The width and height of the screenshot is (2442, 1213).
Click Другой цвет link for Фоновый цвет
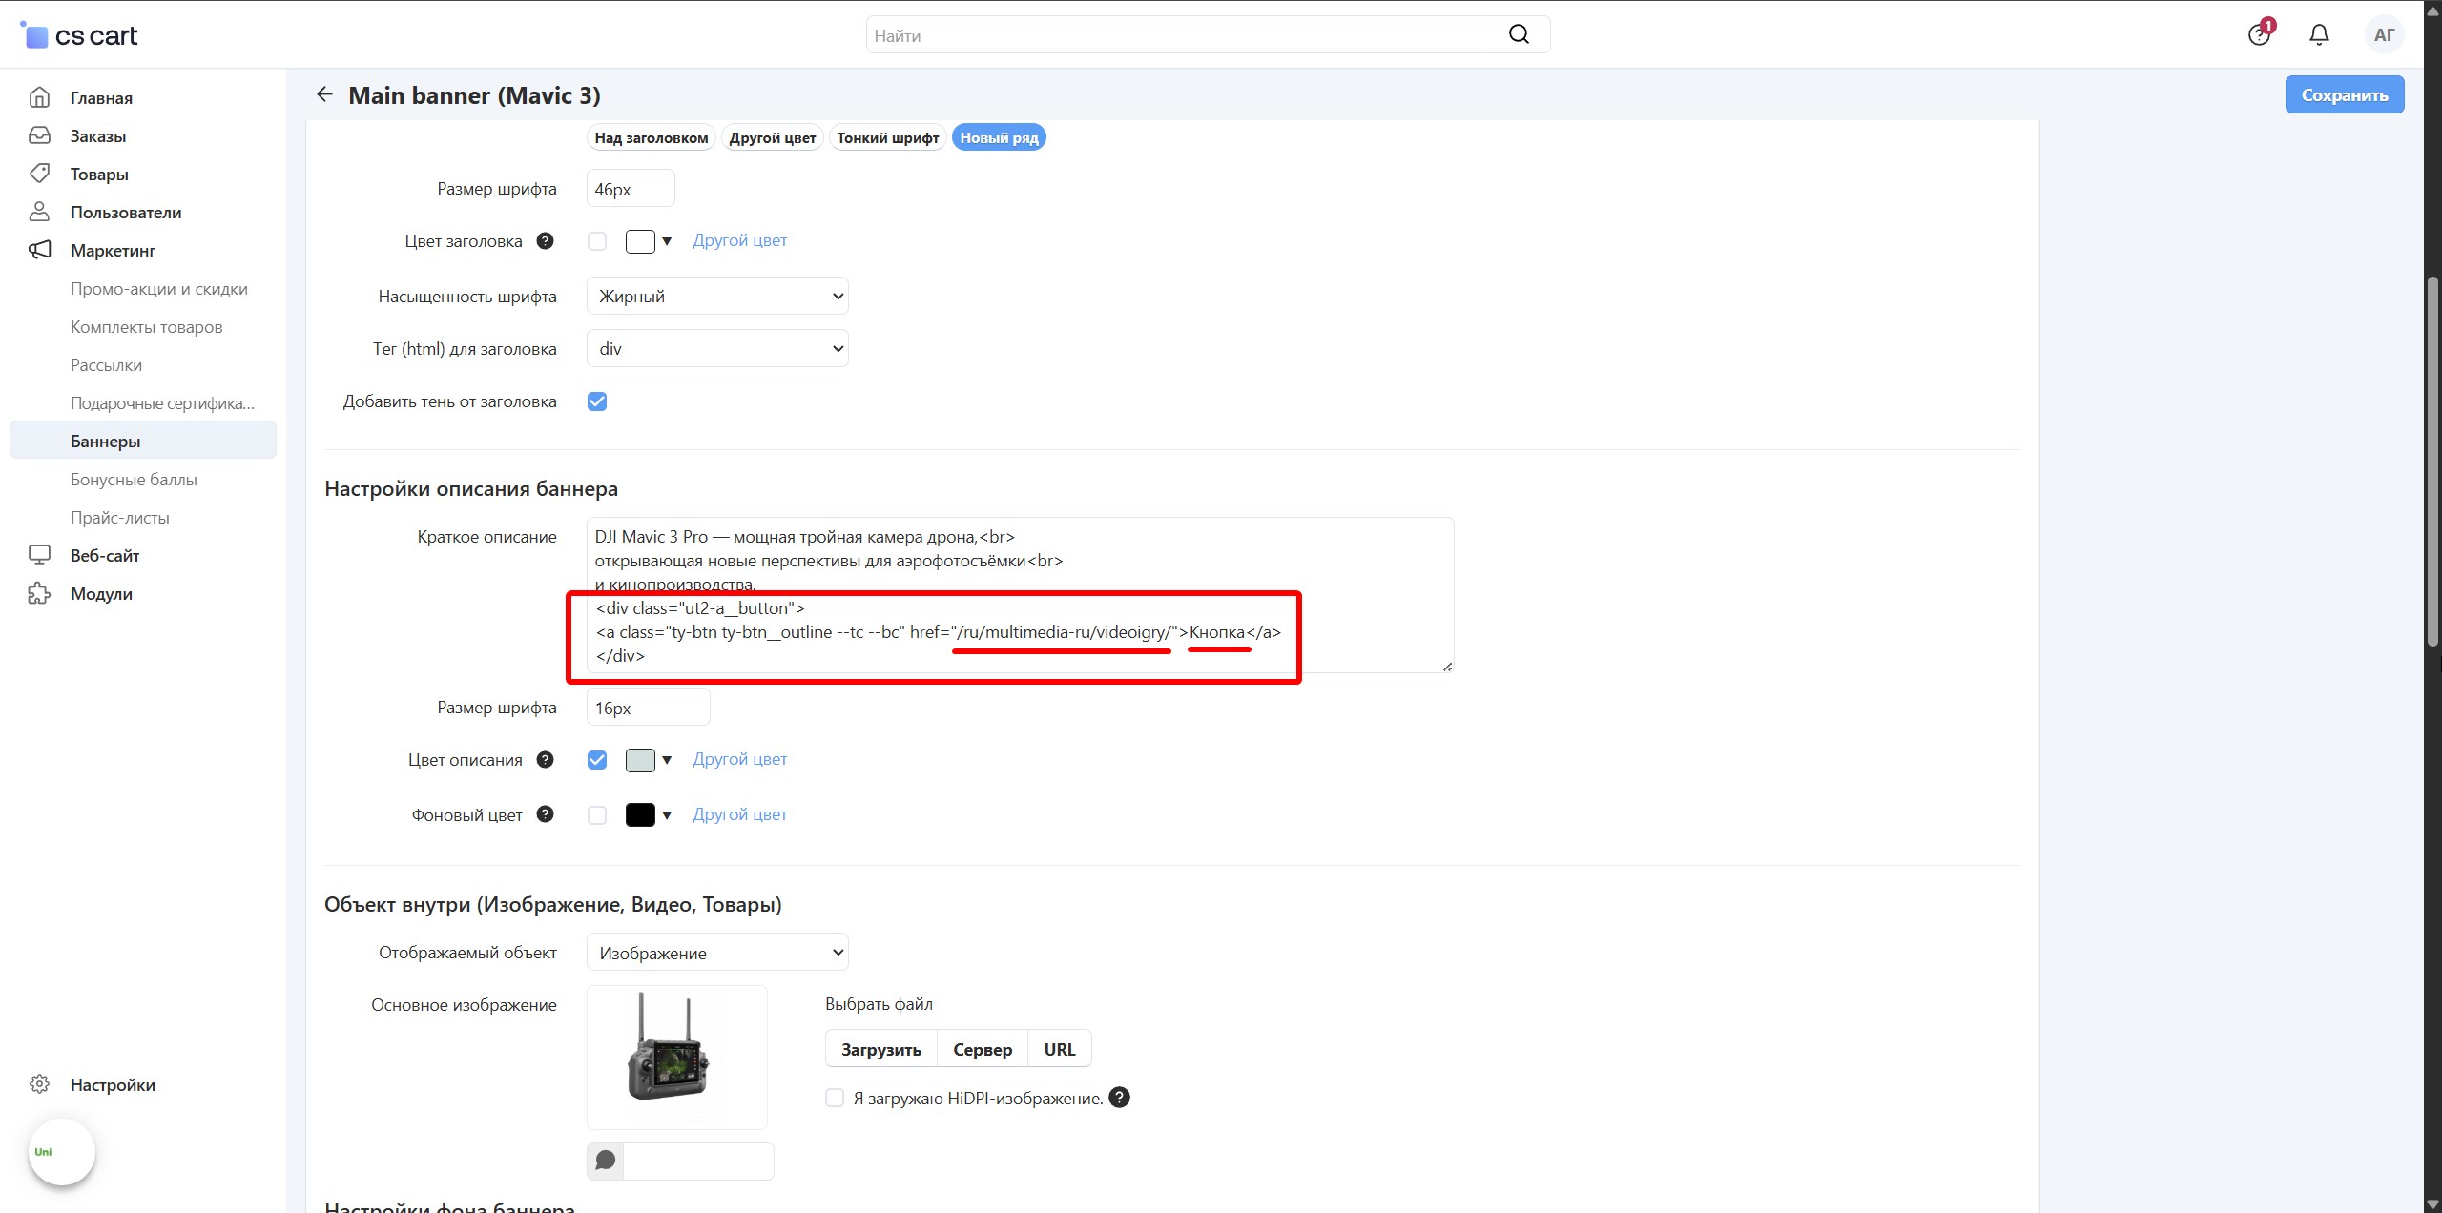(x=739, y=814)
